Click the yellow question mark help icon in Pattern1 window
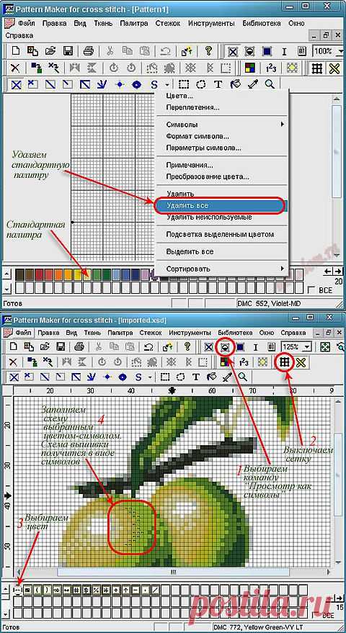 [x=208, y=51]
